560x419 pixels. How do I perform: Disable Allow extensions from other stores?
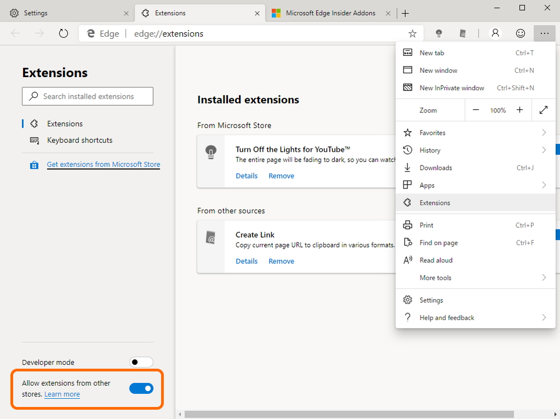click(x=141, y=388)
